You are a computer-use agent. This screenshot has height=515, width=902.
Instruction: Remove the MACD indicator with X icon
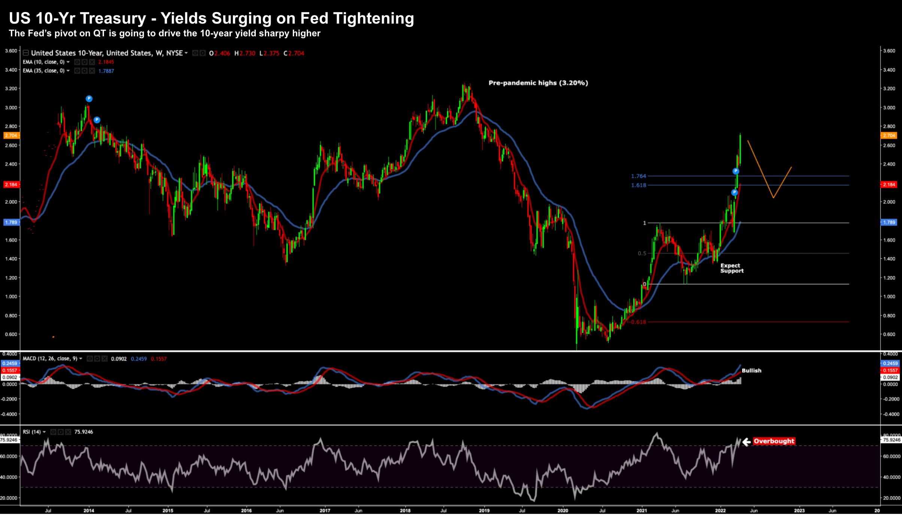pos(104,359)
